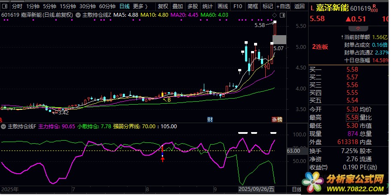Open the 更多 periods dropdown

[140, 6]
